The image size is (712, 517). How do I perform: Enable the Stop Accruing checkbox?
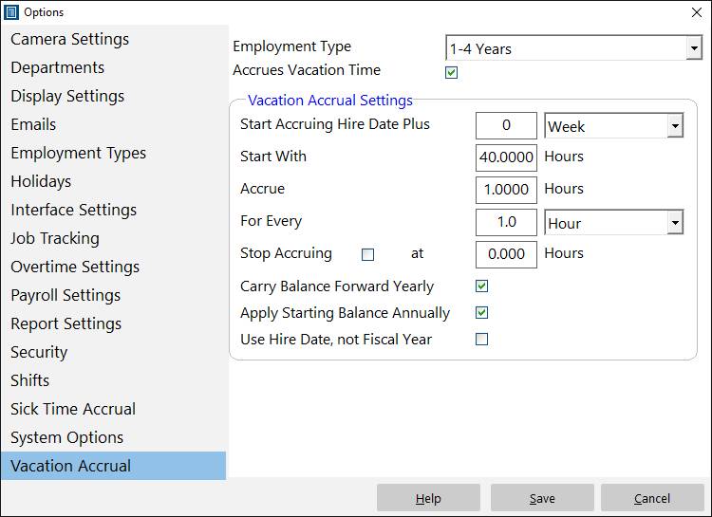(x=368, y=254)
